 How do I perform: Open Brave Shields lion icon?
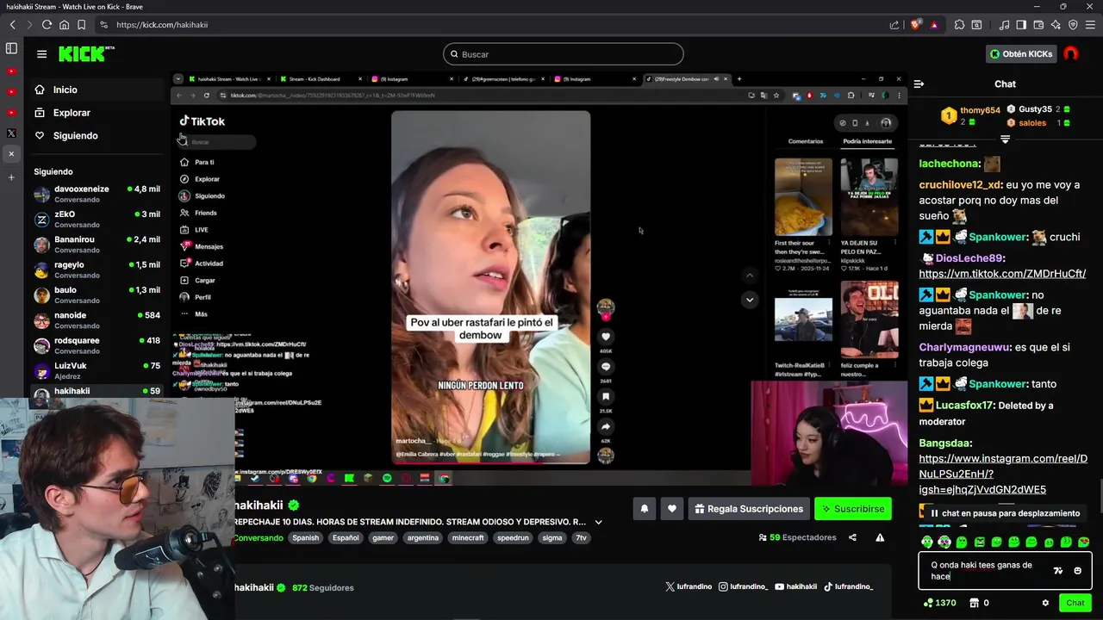coord(915,25)
